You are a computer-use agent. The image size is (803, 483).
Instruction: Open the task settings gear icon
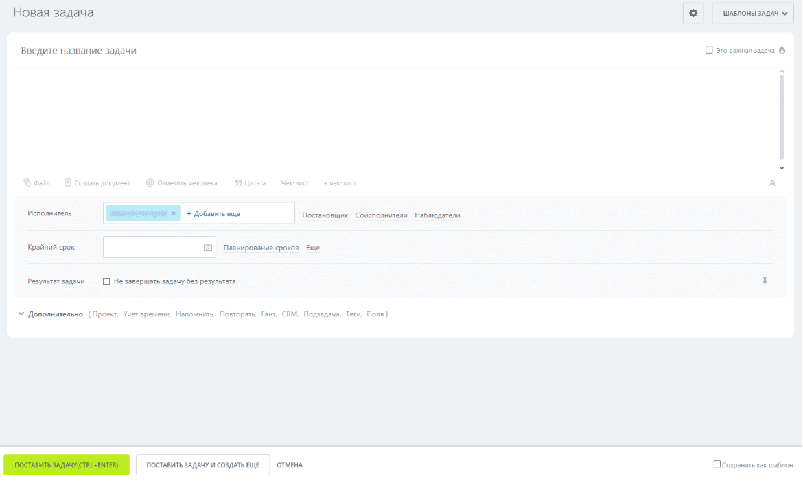coord(693,13)
